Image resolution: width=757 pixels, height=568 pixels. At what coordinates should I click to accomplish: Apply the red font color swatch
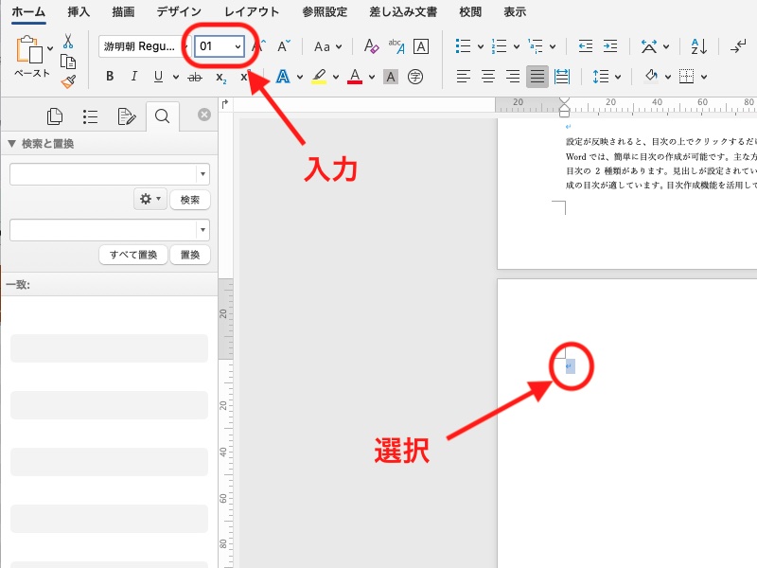coord(356,77)
